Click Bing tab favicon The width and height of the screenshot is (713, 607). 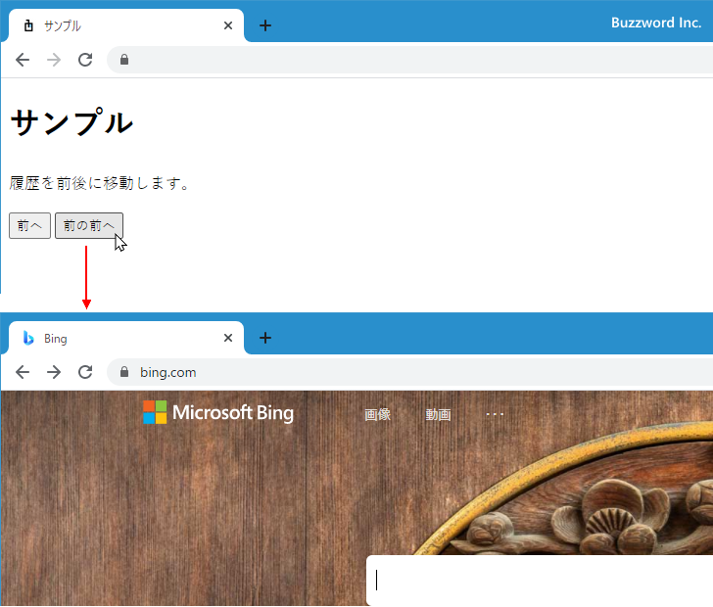point(28,338)
